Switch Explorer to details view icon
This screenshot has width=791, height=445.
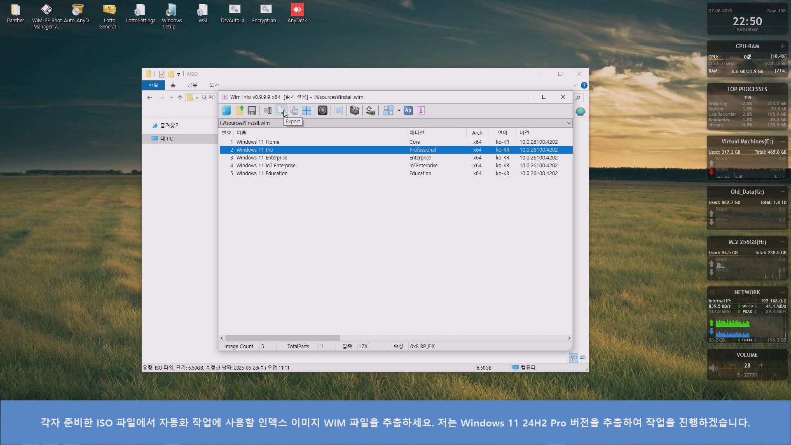[x=573, y=358]
